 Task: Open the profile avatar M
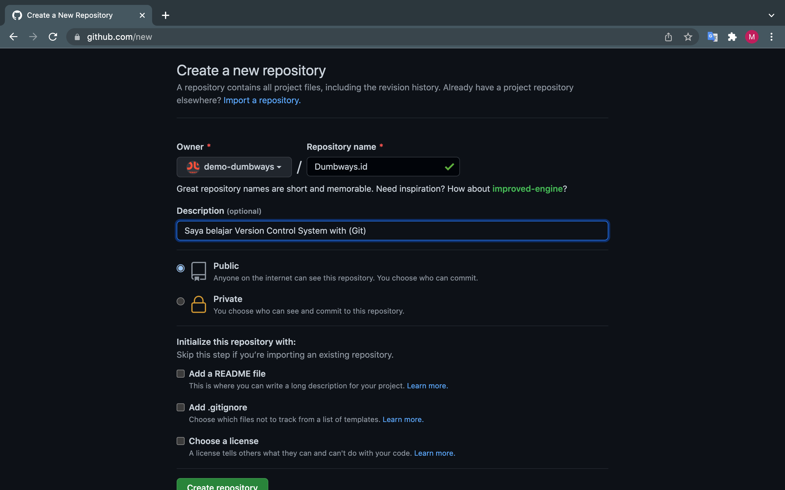[x=752, y=37]
